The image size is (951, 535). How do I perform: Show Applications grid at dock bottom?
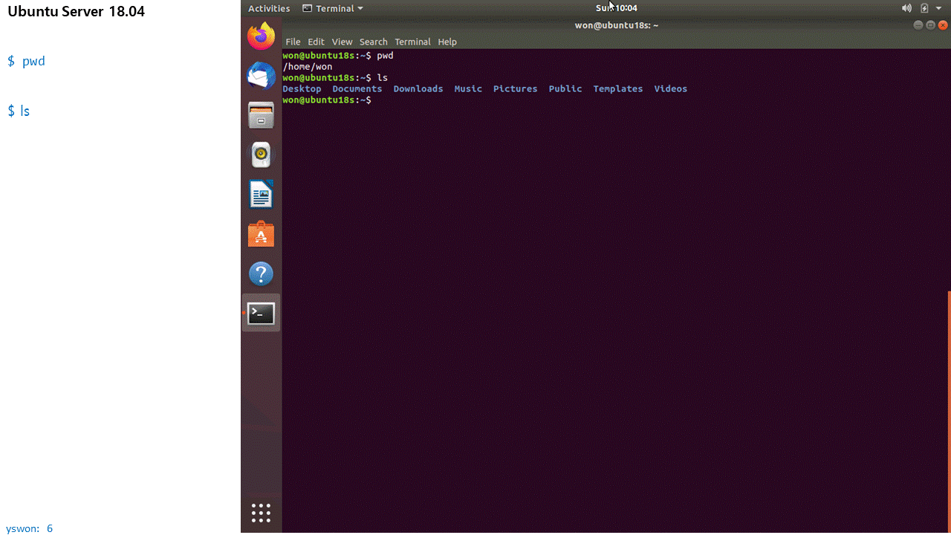point(261,513)
